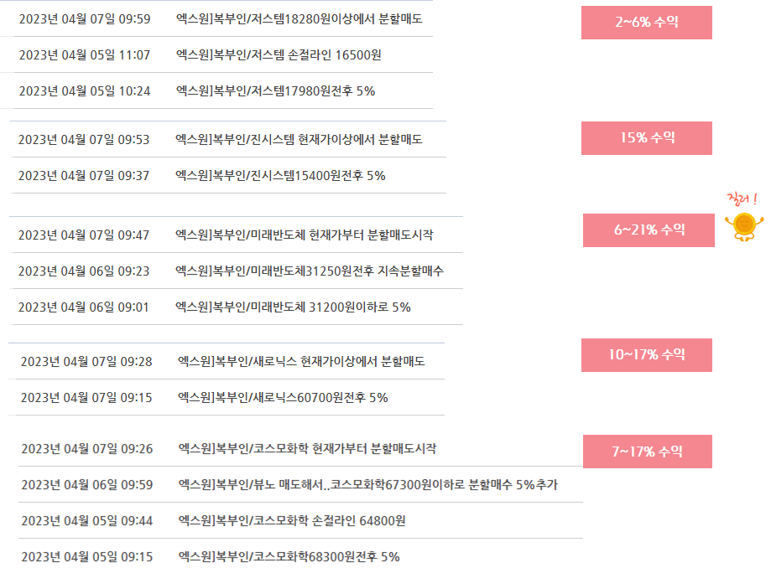Click the 15% 수익 badge
This screenshot has height=573, width=771.
point(647,138)
